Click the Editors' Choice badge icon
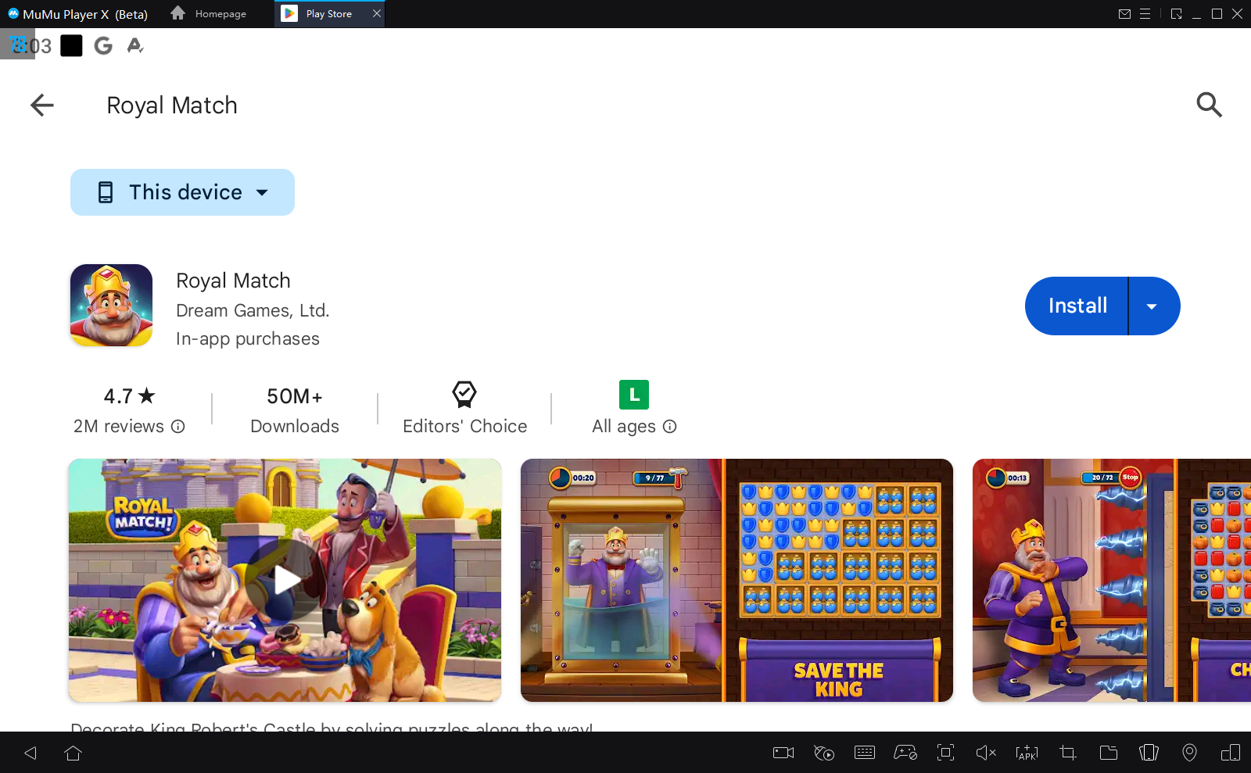This screenshot has width=1251, height=773. point(464,395)
